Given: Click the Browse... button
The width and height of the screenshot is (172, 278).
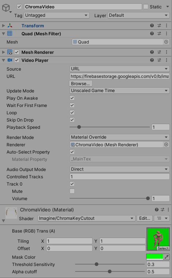Looking at the screenshot, I should (x=81, y=83).
